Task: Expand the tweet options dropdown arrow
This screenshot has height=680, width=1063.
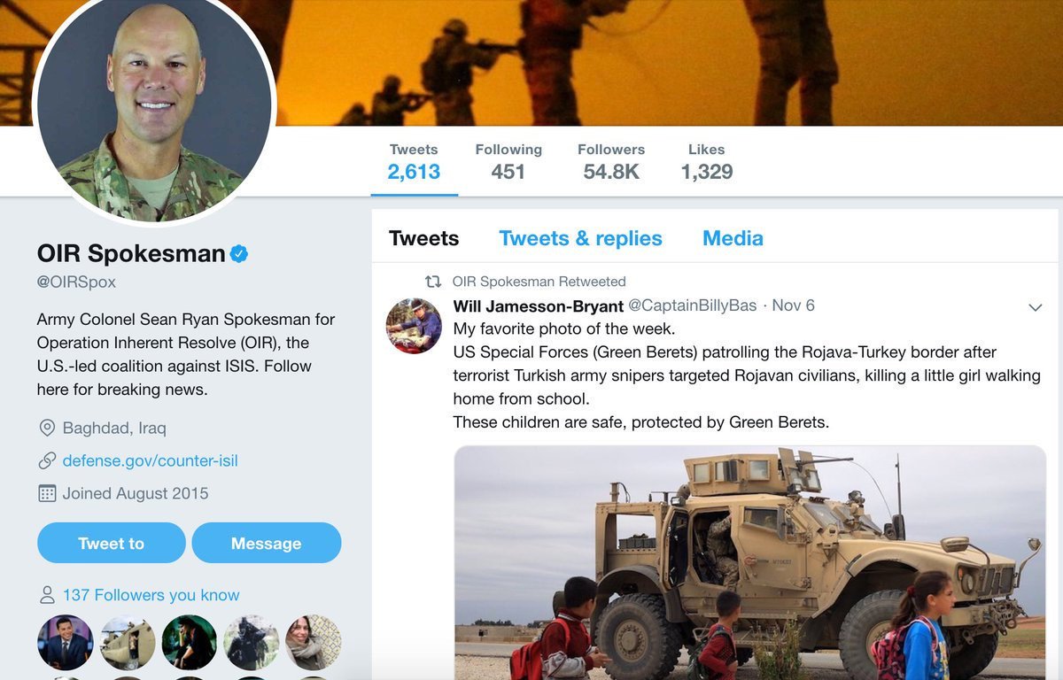Action: click(1035, 307)
